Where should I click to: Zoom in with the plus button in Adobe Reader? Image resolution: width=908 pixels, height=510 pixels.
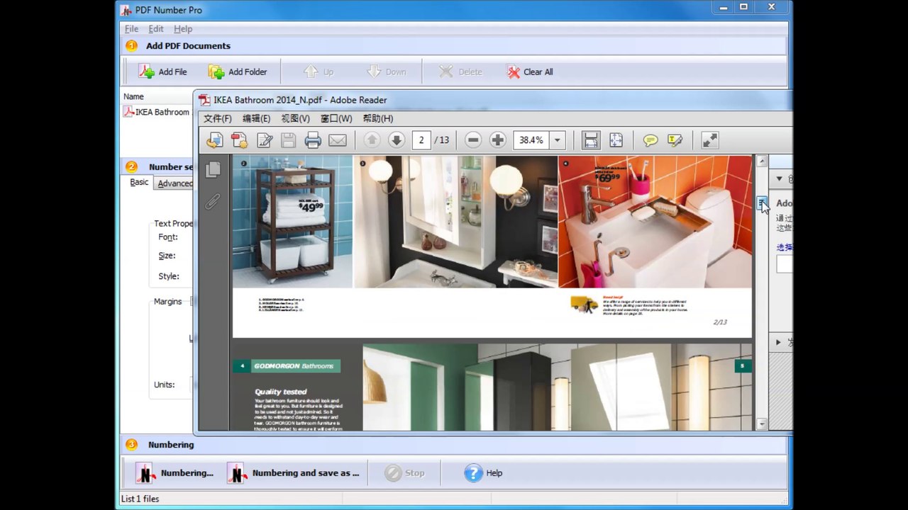click(498, 140)
